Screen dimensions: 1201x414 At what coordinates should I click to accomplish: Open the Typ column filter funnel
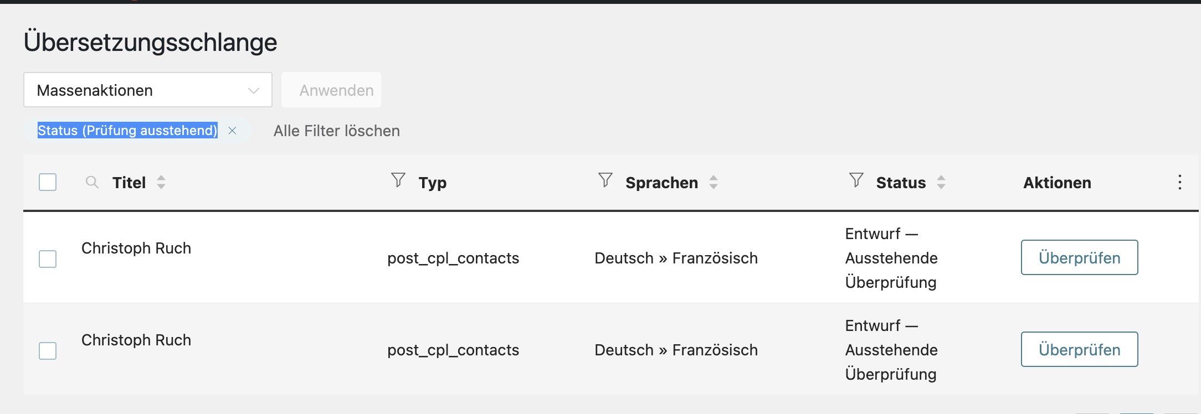398,180
